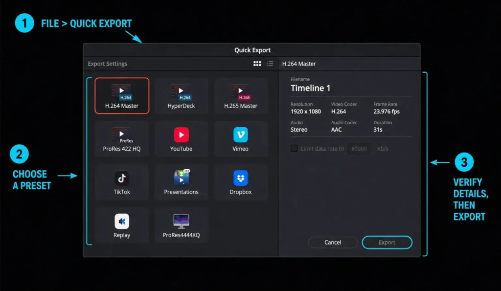
Task: Select the Vimeo export preset
Action: coord(241,138)
